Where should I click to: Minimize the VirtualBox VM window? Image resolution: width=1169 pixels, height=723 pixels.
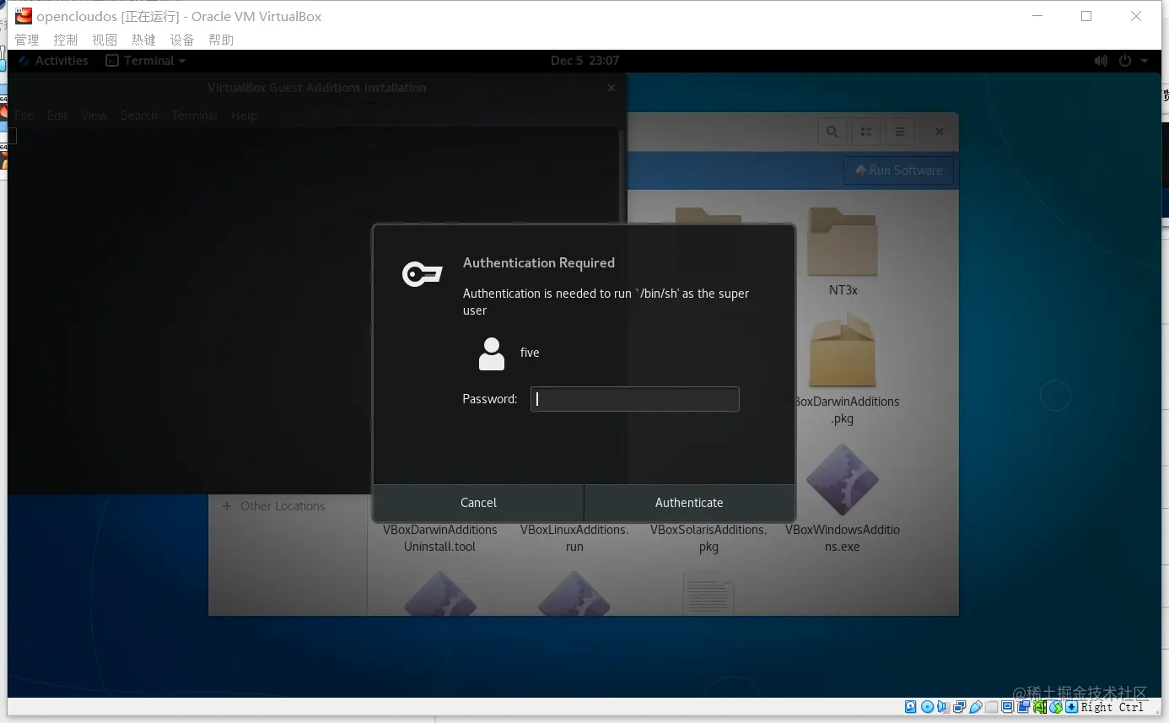(1037, 16)
